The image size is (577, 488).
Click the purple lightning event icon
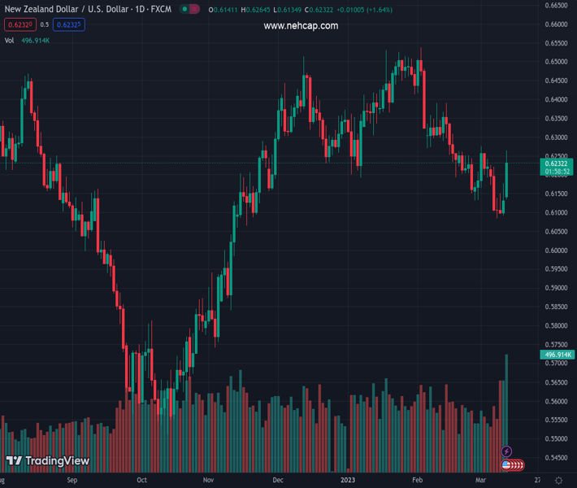tap(506, 451)
